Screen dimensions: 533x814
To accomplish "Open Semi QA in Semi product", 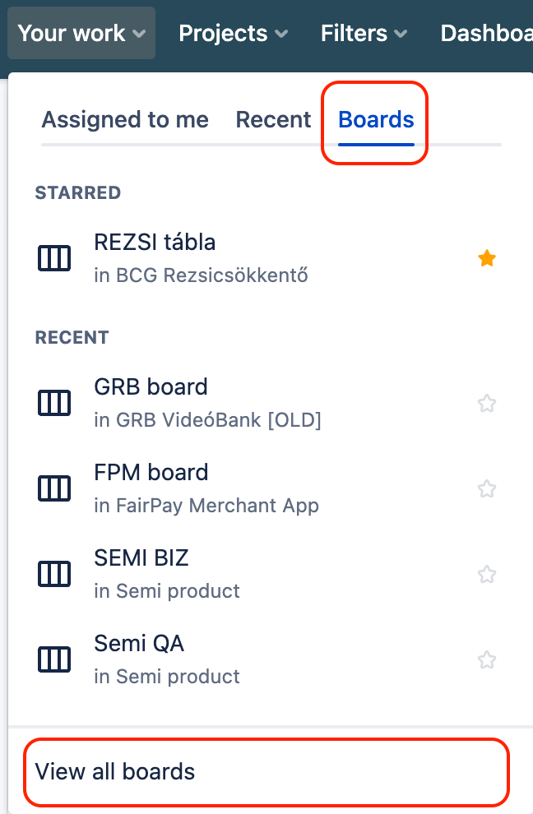I will tap(139, 644).
